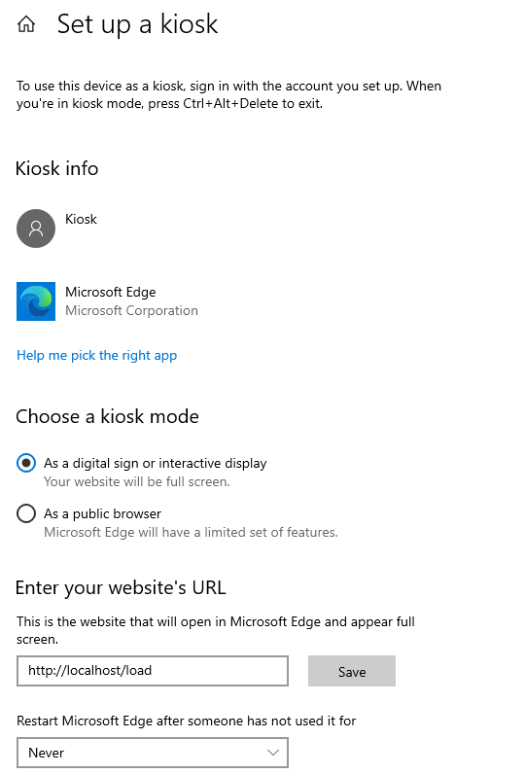Open Help me pick the right app
Viewport: 525px width, 774px height.
96,356
